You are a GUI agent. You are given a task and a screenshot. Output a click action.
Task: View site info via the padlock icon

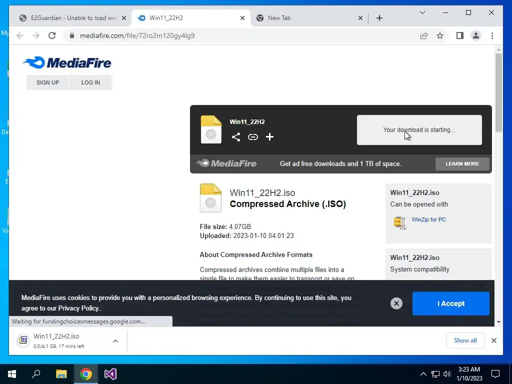(72, 35)
